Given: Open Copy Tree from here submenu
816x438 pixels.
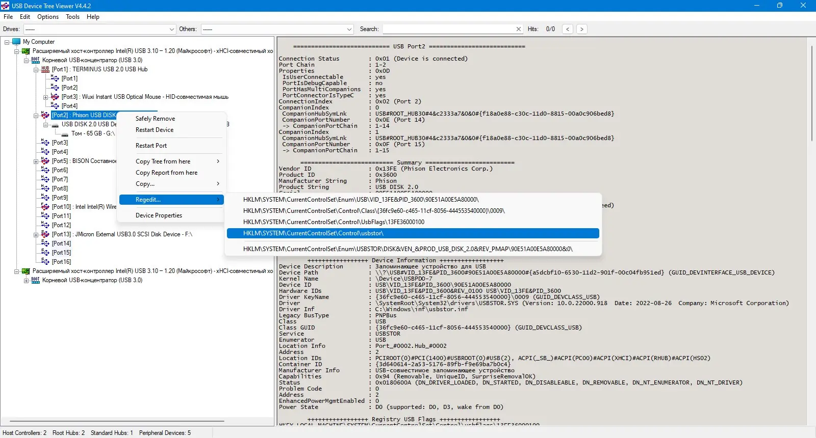Looking at the screenshot, I should pos(171,161).
